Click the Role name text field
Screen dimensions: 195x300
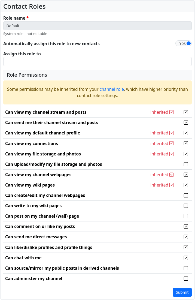97,26
